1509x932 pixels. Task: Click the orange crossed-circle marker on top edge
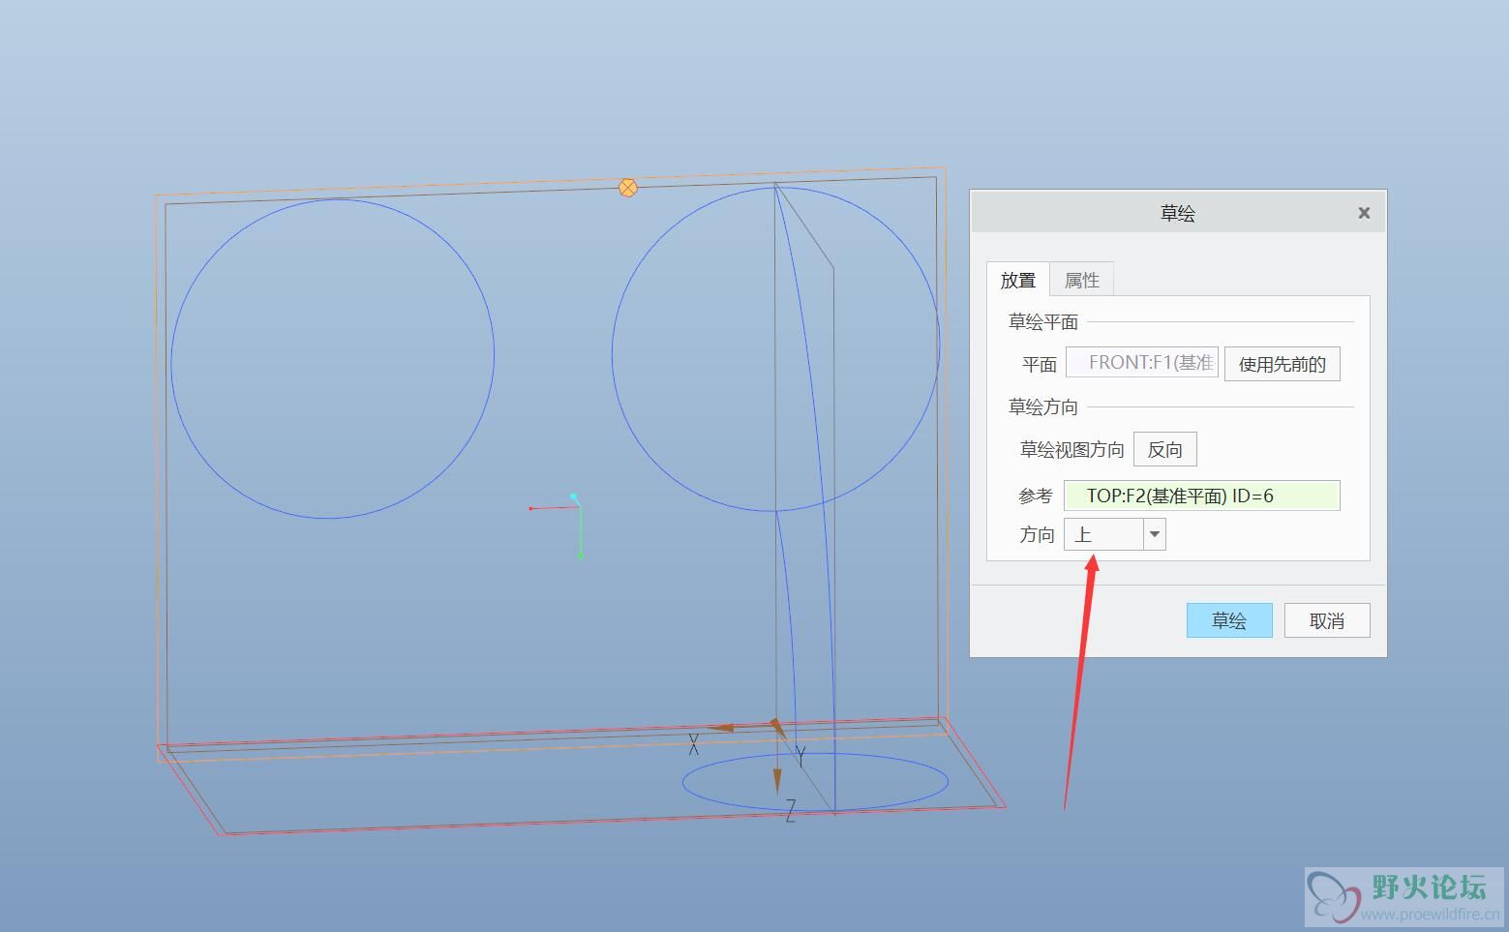tap(628, 187)
